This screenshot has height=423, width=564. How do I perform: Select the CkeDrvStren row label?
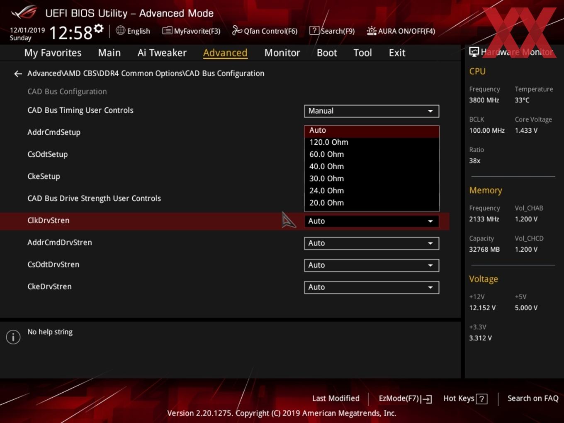[49, 286]
